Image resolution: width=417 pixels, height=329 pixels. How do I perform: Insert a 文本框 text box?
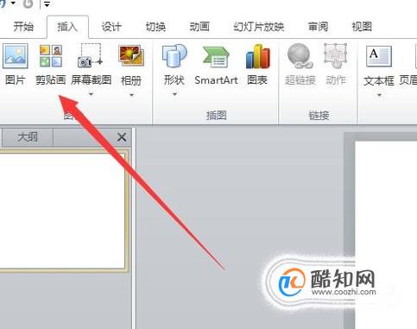pos(379,56)
